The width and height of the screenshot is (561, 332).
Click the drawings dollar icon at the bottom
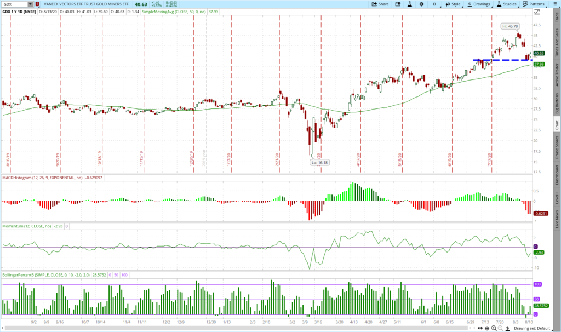point(507,328)
